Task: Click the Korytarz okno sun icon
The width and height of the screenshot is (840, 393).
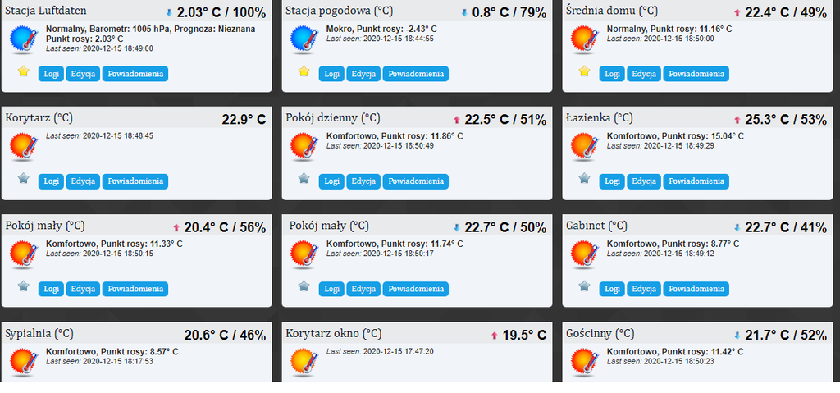Action: (x=304, y=362)
